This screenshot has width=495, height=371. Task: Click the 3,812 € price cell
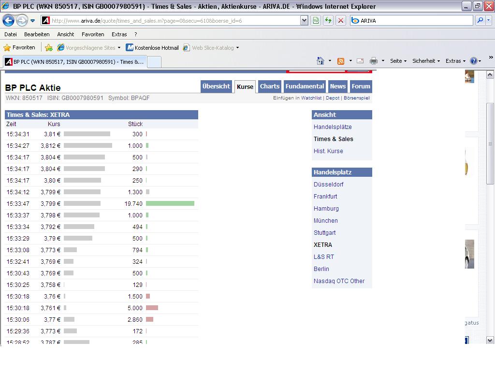click(x=50, y=146)
